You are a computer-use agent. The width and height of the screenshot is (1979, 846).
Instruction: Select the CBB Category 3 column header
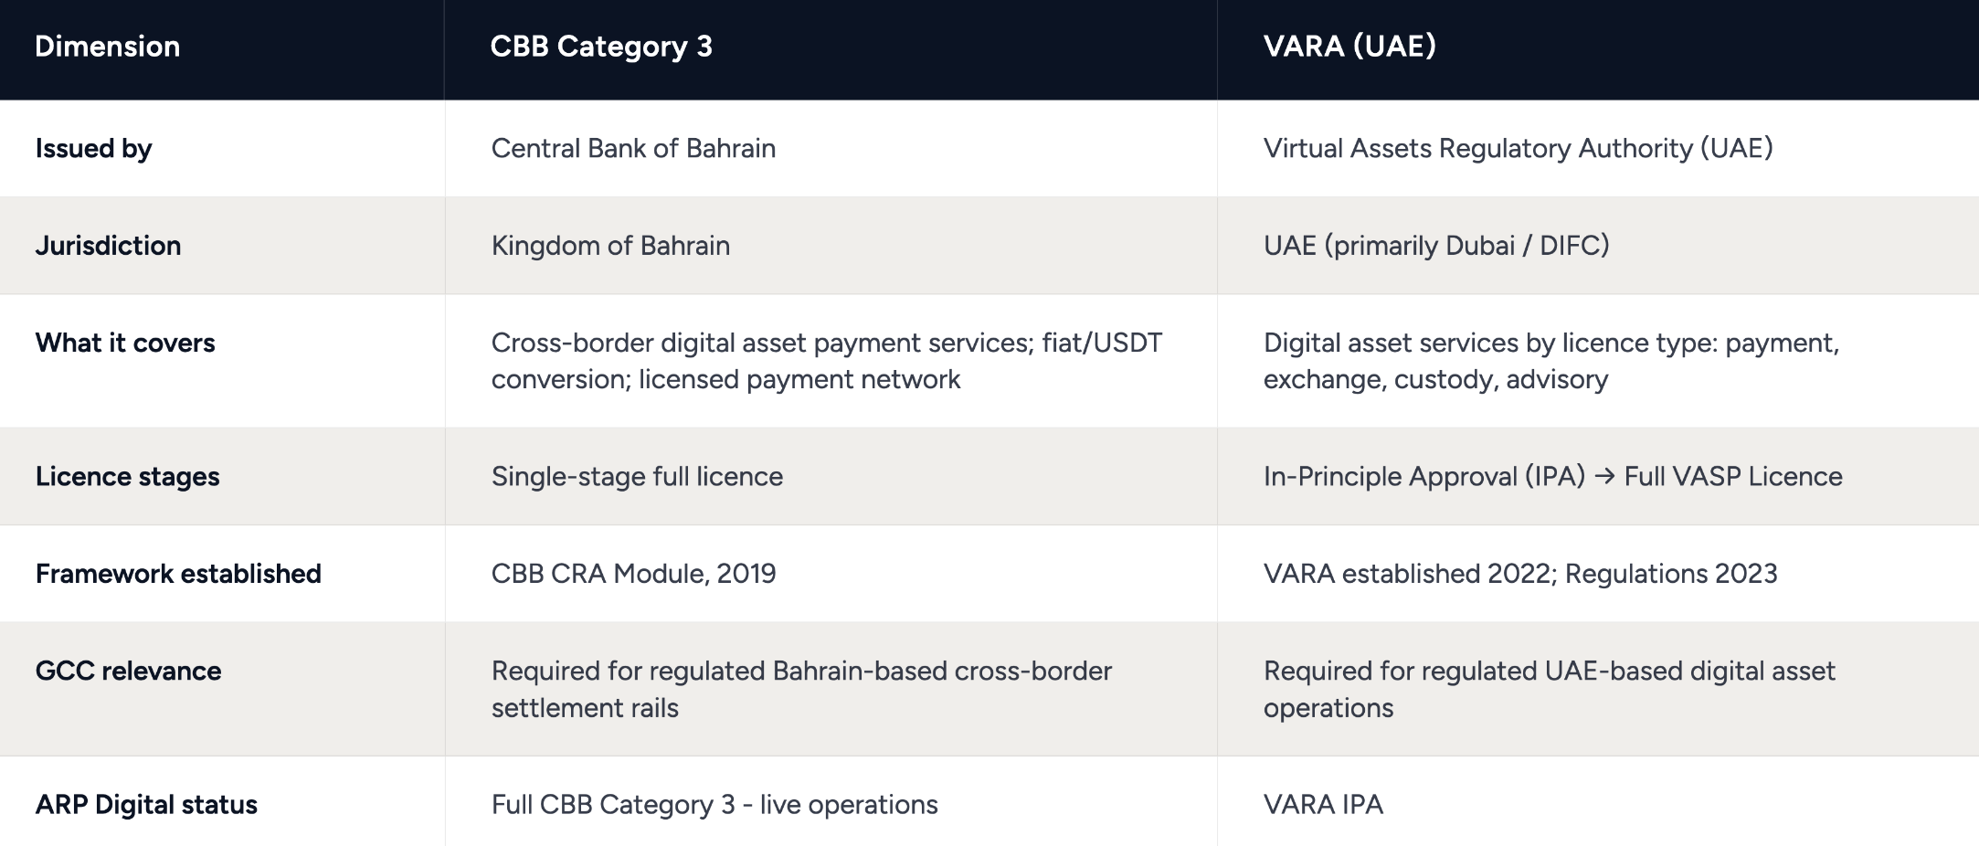coord(601,47)
